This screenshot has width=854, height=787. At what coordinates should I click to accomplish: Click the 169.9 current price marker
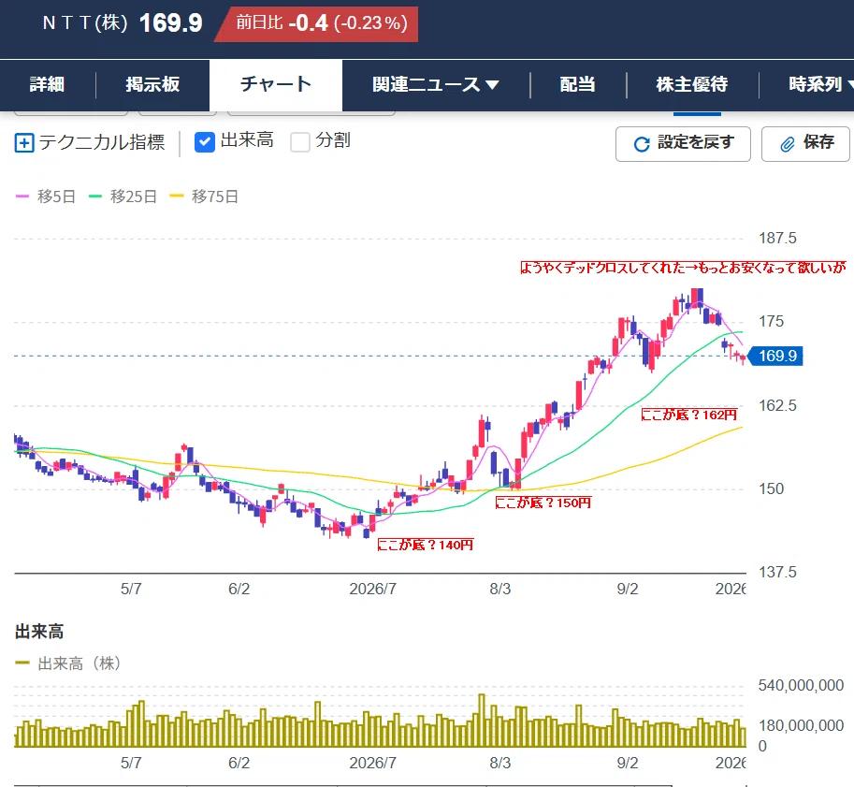click(x=776, y=356)
